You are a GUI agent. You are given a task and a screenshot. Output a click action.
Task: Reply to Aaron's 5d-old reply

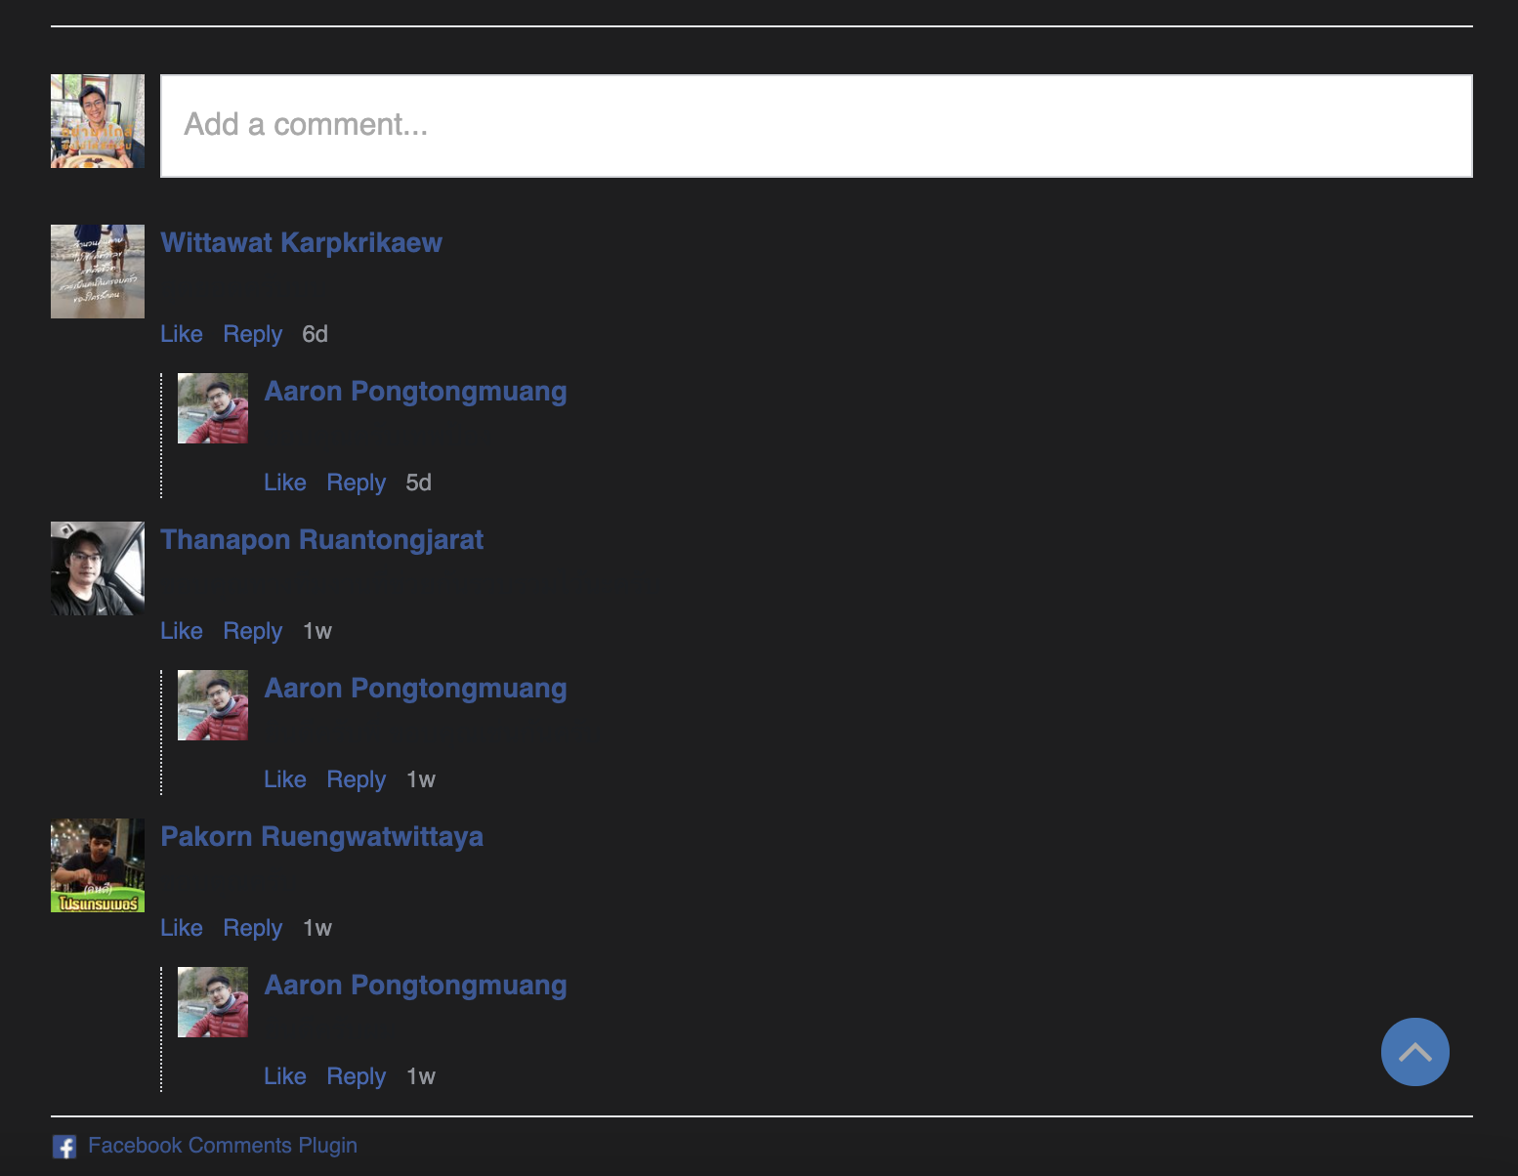356,483
